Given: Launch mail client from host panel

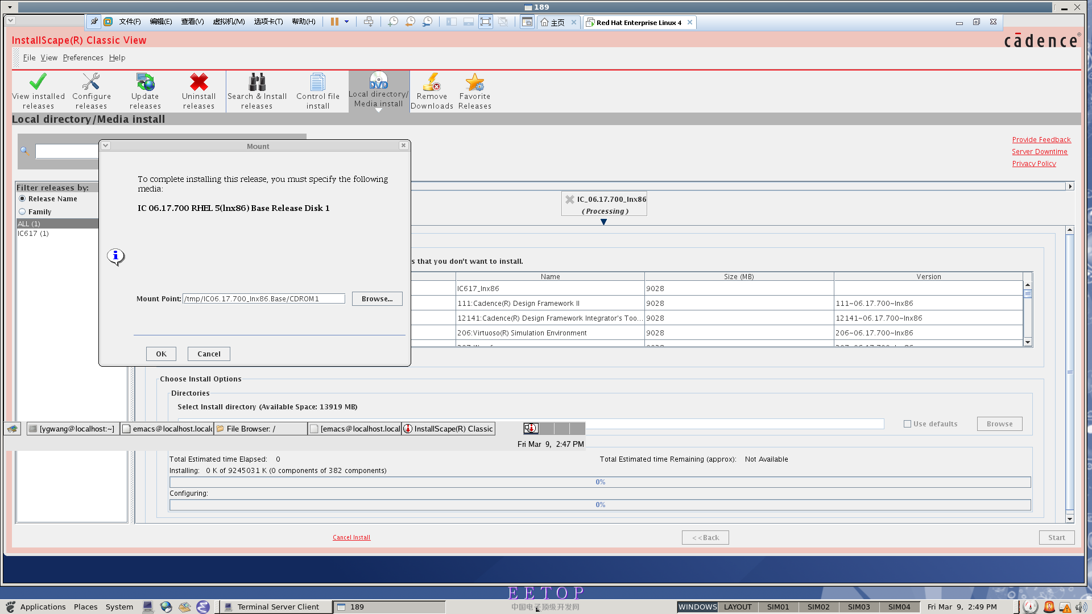Looking at the screenshot, I should (x=184, y=607).
